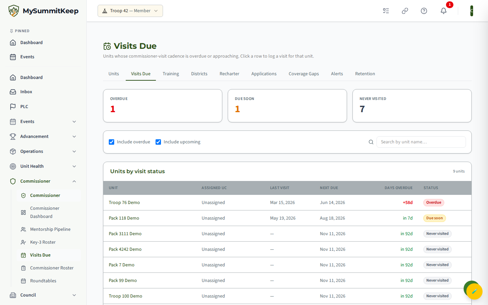Expand the Advancement section chevron
Screen dimensions: 488x305
pos(74,137)
